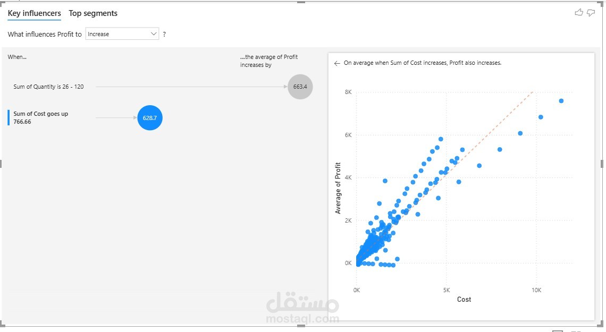The height and width of the screenshot is (332, 606).
Task: Click the top center resize handle of visual
Action: [x=301, y=2]
